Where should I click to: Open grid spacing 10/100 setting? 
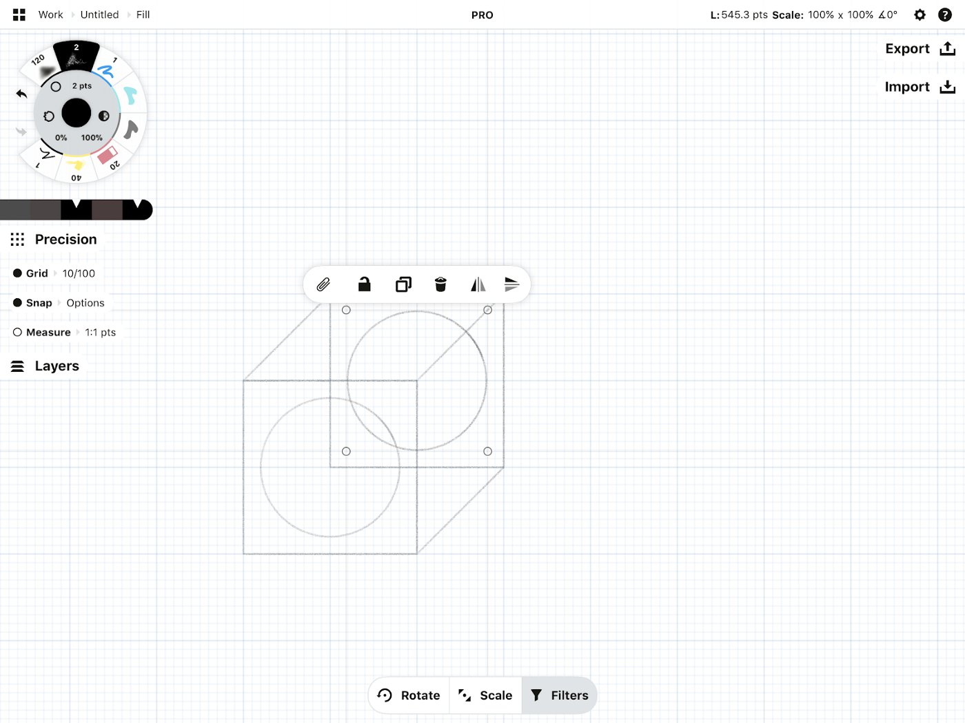[79, 273]
